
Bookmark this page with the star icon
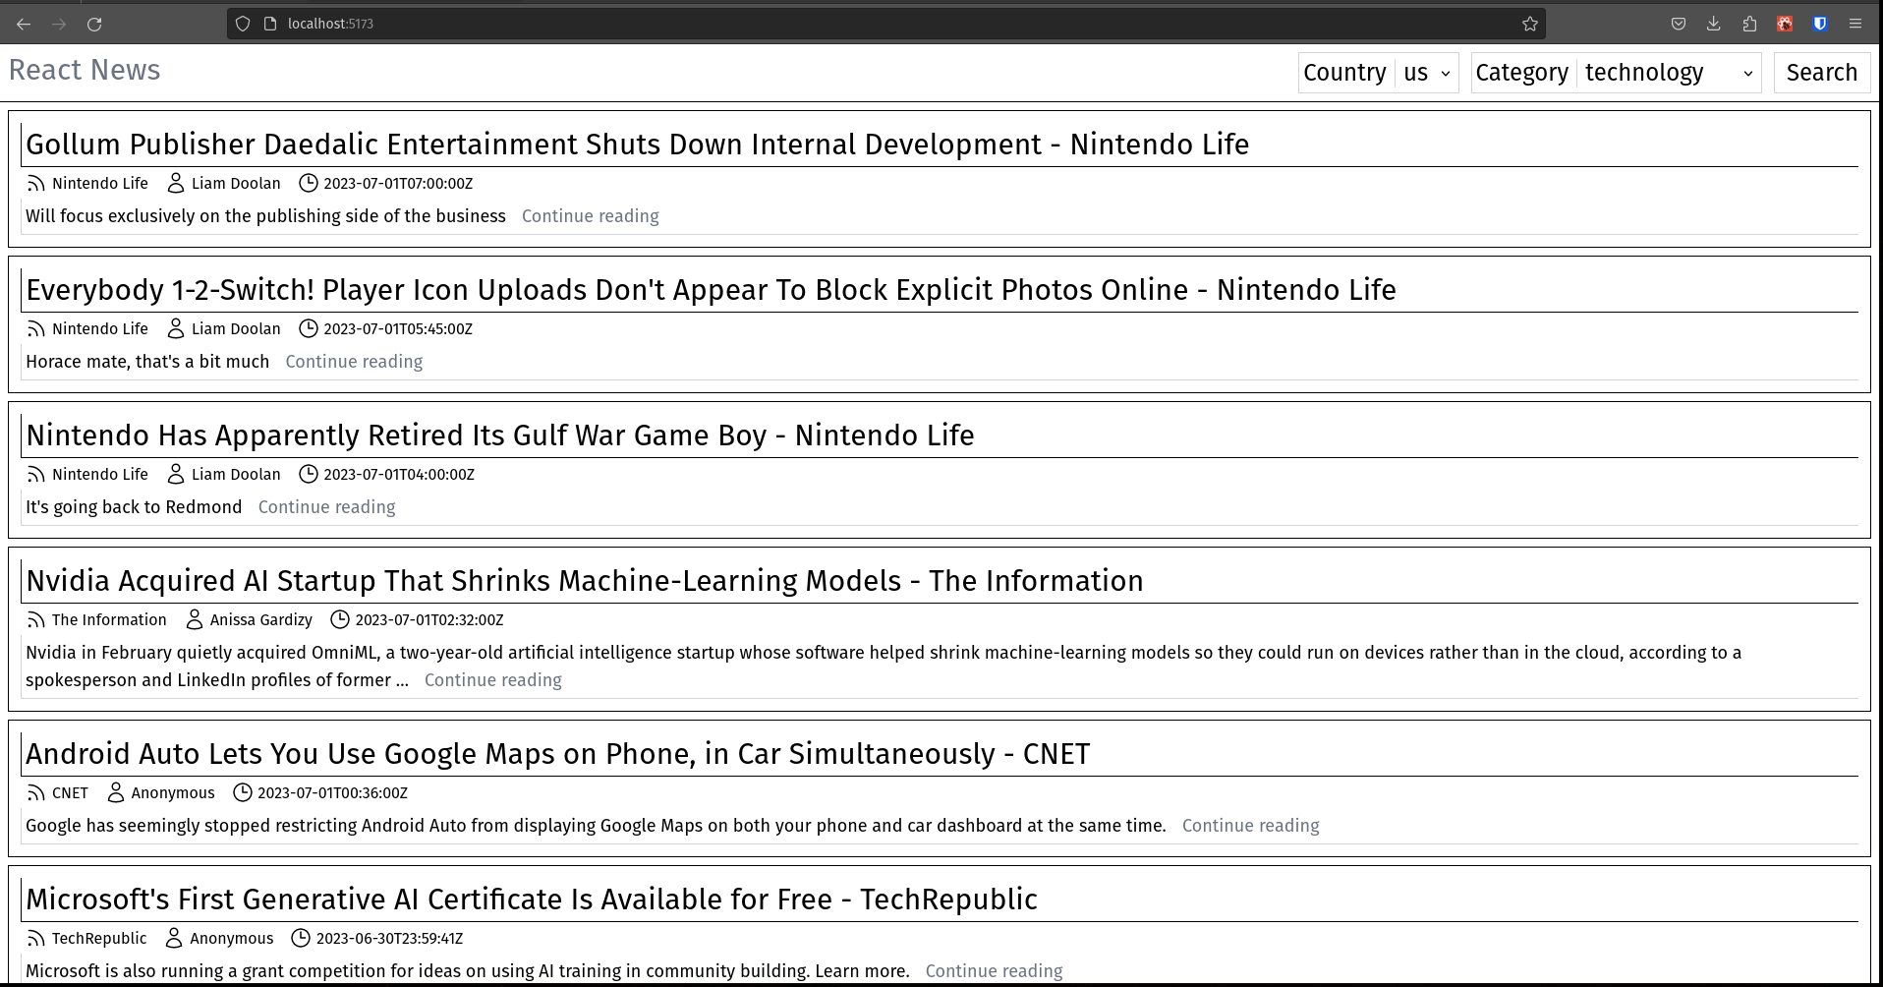pos(1530,24)
